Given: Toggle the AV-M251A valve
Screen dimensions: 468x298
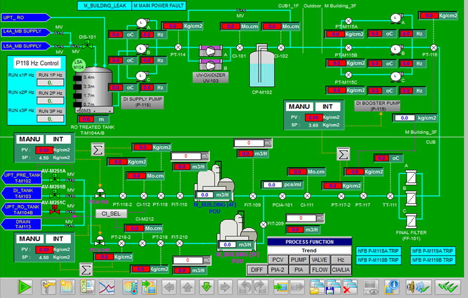Looking at the screenshot, I should [x=54, y=179].
